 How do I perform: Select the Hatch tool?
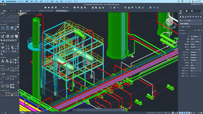click(3, 28)
